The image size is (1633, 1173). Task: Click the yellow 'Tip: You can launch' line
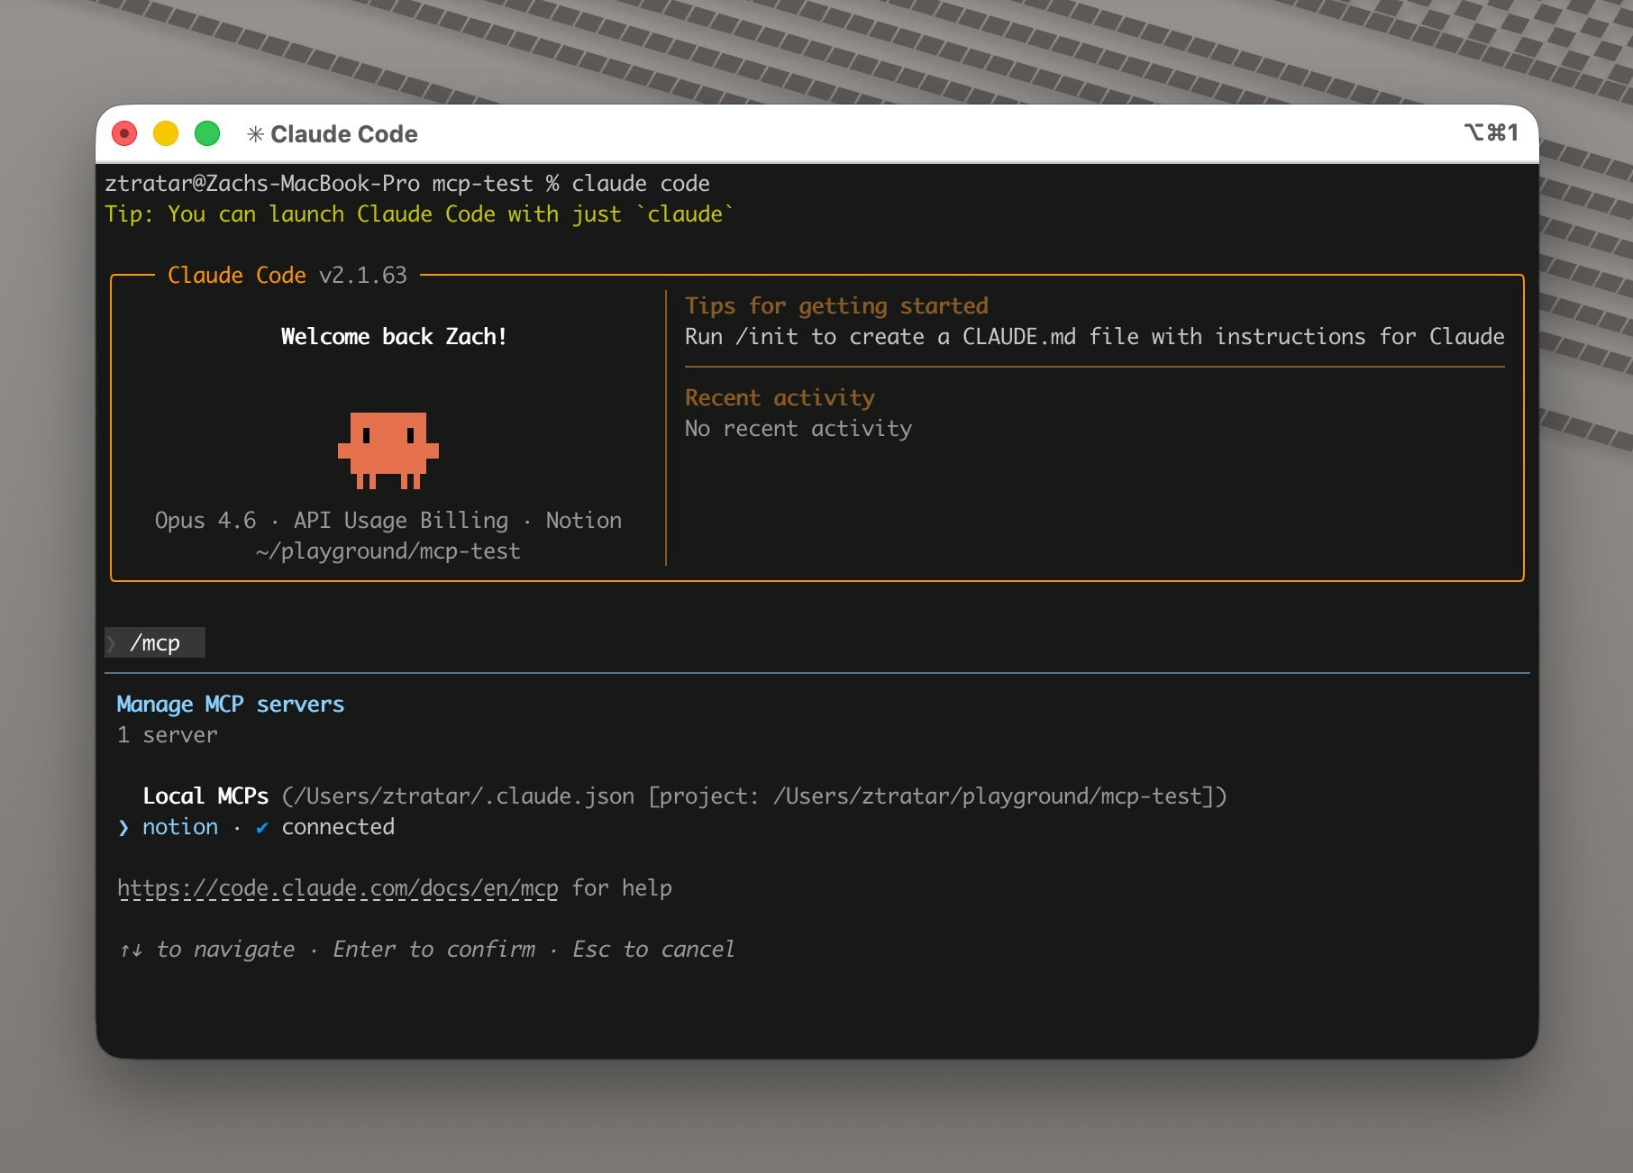click(x=419, y=214)
